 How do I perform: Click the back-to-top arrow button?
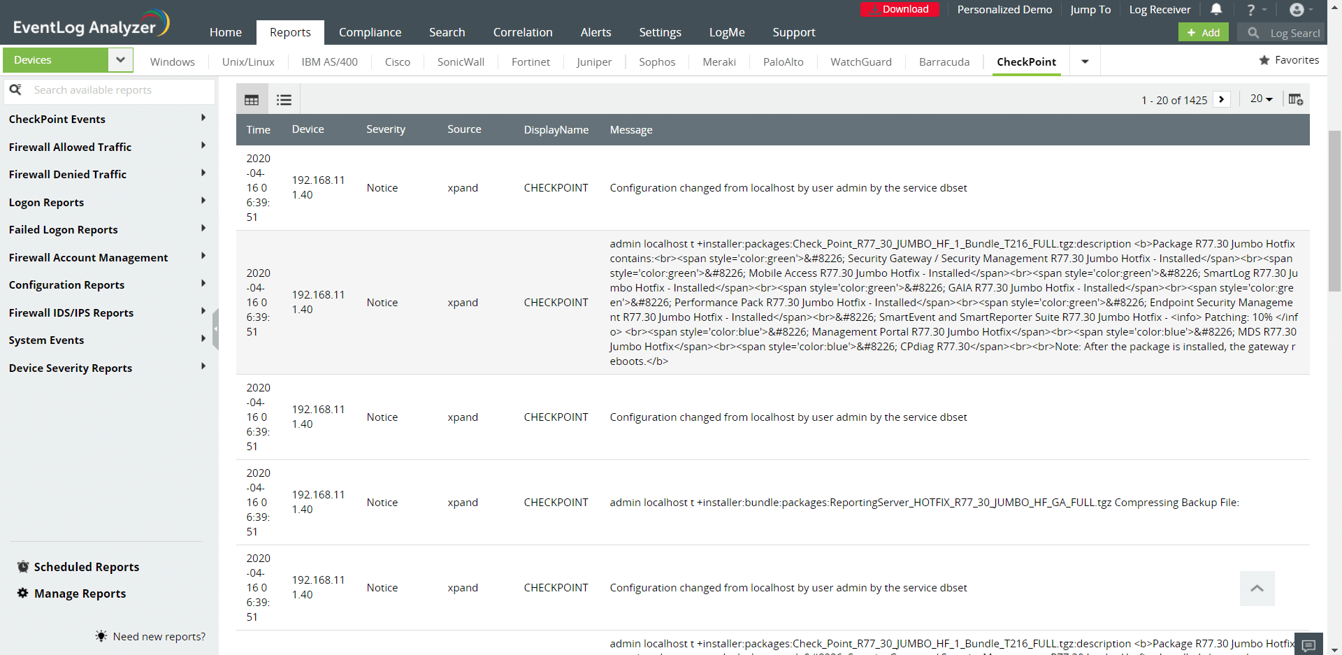(x=1257, y=589)
